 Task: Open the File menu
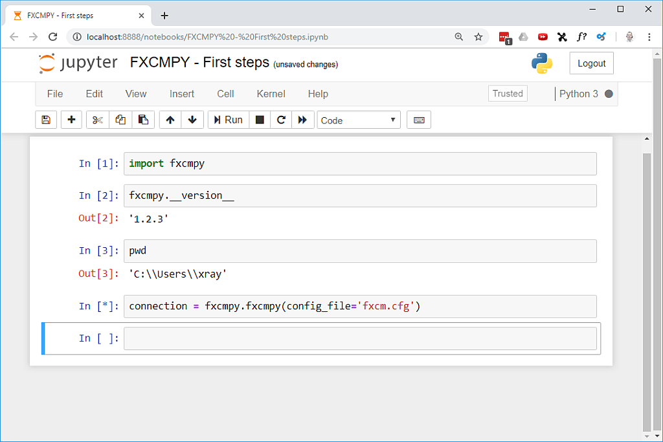[55, 94]
